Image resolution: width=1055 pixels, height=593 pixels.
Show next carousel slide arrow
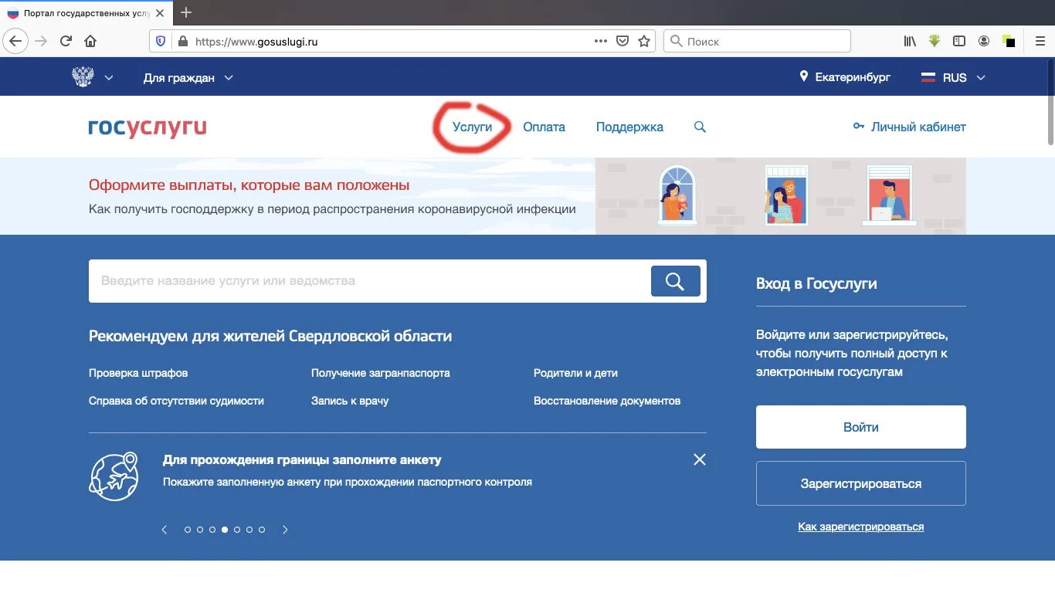pos(285,530)
